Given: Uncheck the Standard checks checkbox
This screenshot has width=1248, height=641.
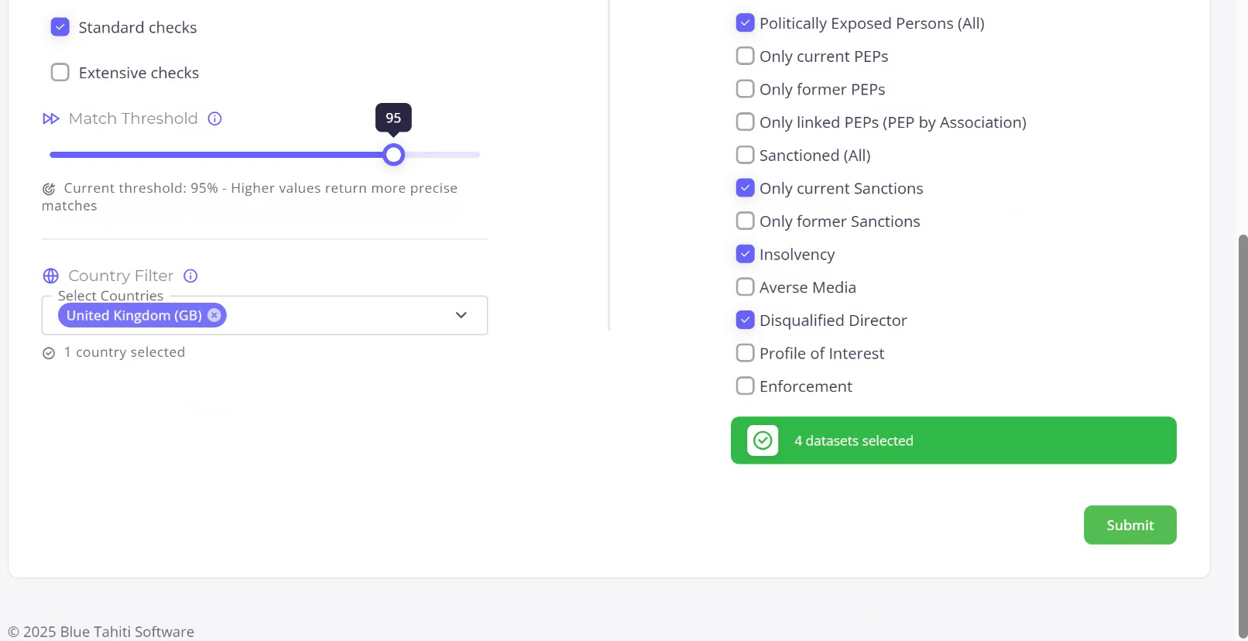Looking at the screenshot, I should 60,27.
